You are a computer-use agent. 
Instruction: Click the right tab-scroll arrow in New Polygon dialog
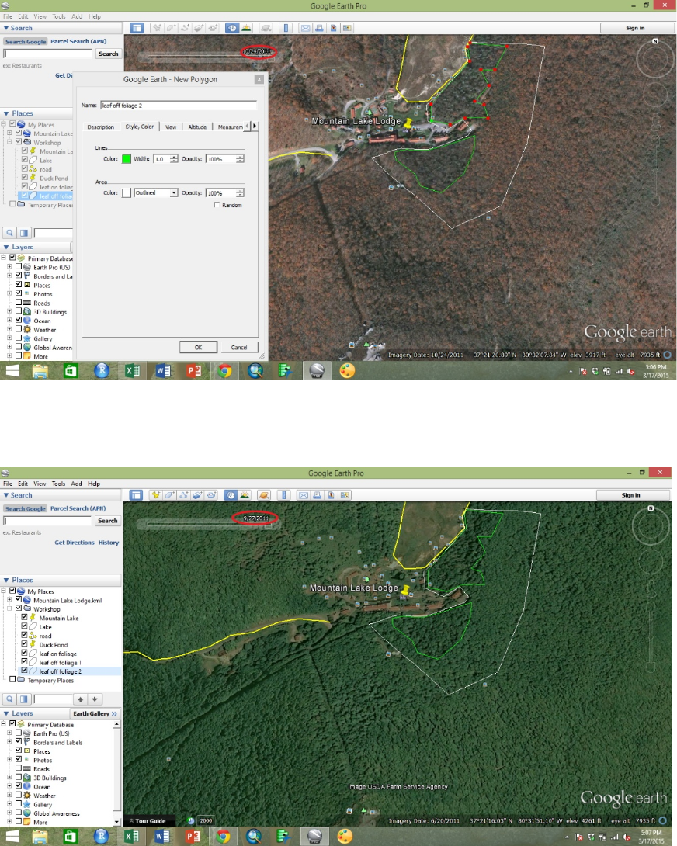(x=255, y=126)
